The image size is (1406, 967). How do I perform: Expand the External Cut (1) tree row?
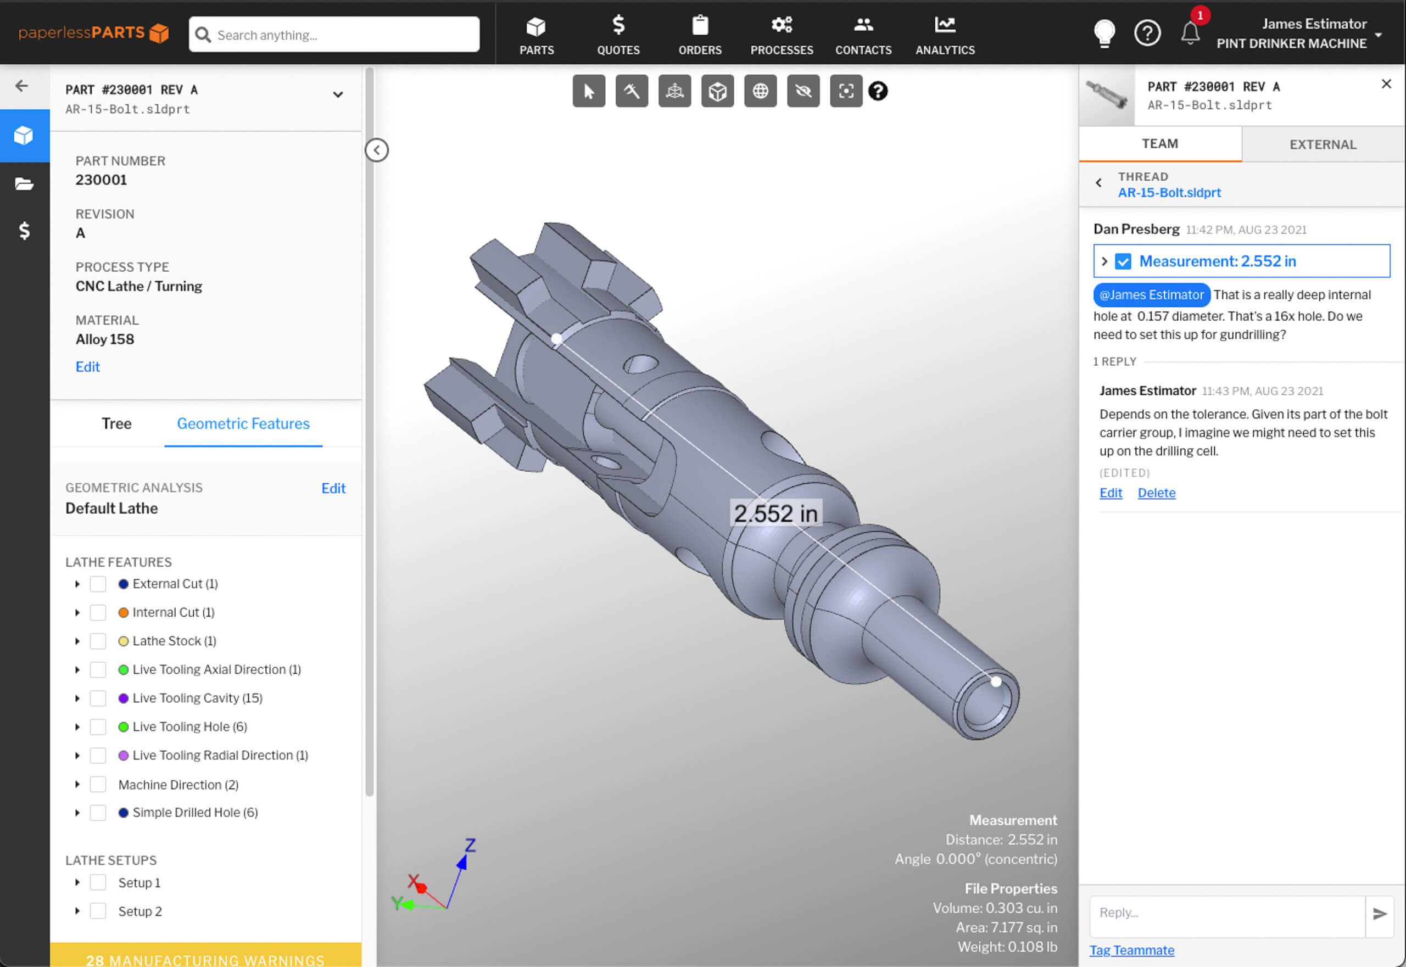pyautogui.click(x=77, y=584)
